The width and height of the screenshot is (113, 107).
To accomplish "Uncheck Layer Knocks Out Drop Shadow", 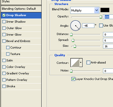I will (x=73, y=79).
